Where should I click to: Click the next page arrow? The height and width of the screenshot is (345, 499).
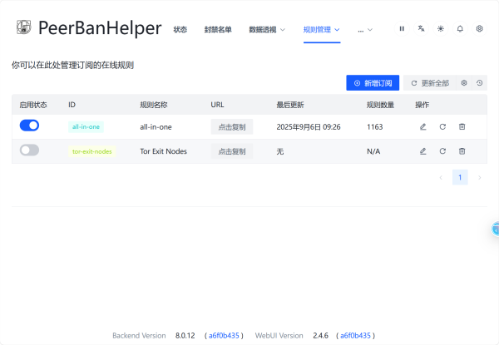[x=479, y=177]
